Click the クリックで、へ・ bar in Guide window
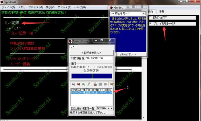 (128, 55)
